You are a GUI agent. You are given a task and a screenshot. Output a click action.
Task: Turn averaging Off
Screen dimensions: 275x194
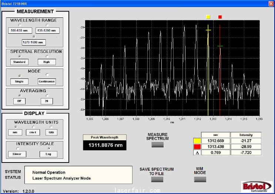(20, 95)
